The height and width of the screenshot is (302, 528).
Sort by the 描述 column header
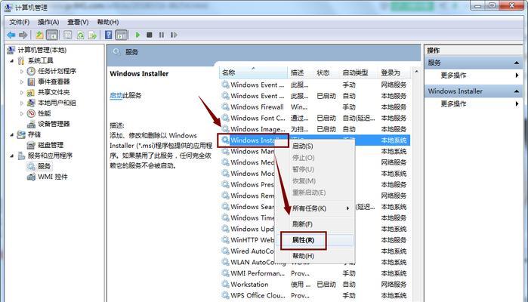pyautogui.click(x=301, y=72)
